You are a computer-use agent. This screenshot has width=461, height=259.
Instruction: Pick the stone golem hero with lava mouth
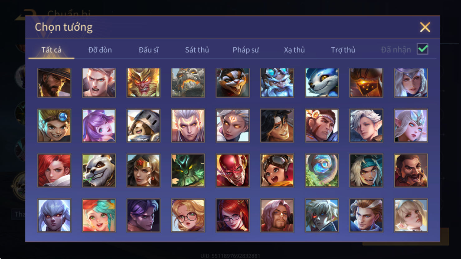[x=188, y=83]
